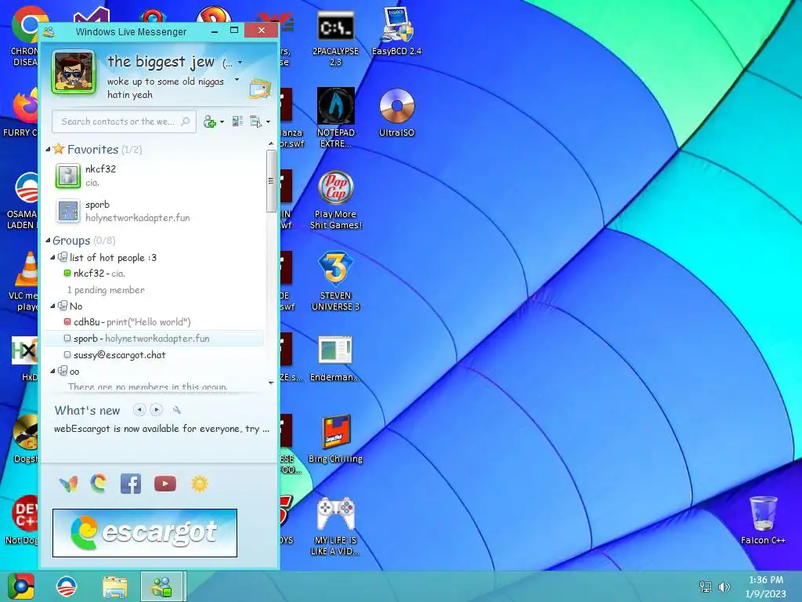This screenshot has height=602, width=802.
Task: Open personal message dropdown arrow
Action: [237, 80]
